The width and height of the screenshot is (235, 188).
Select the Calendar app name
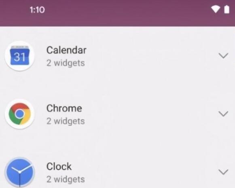click(66, 50)
